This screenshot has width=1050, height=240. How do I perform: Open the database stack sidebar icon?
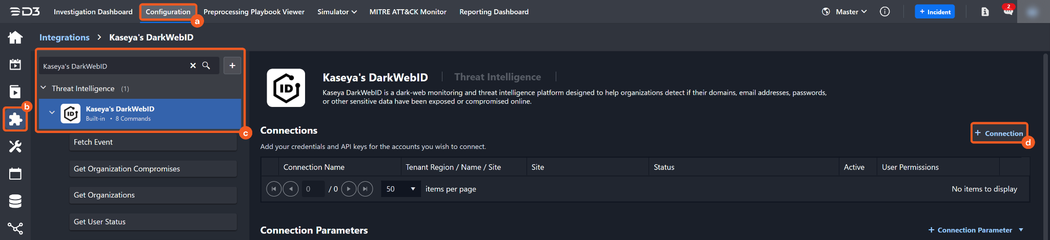click(x=15, y=201)
